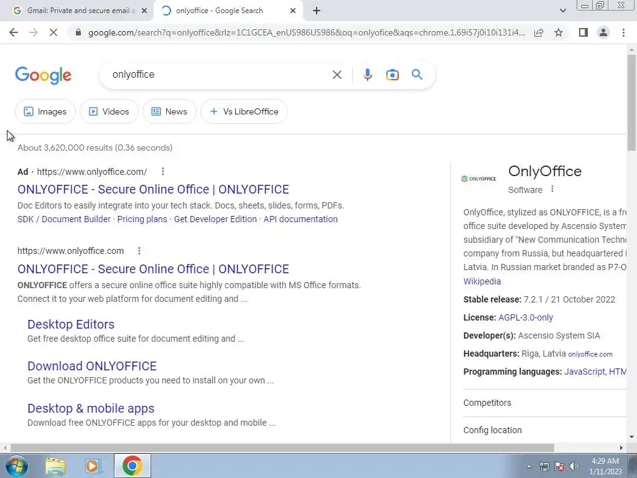Open the Windows Start menu
637x478 pixels.
click(x=17, y=466)
